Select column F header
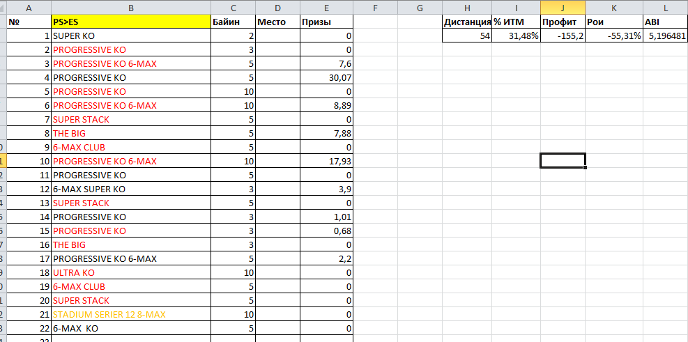The image size is (688, 342). [x=375, y=8]
